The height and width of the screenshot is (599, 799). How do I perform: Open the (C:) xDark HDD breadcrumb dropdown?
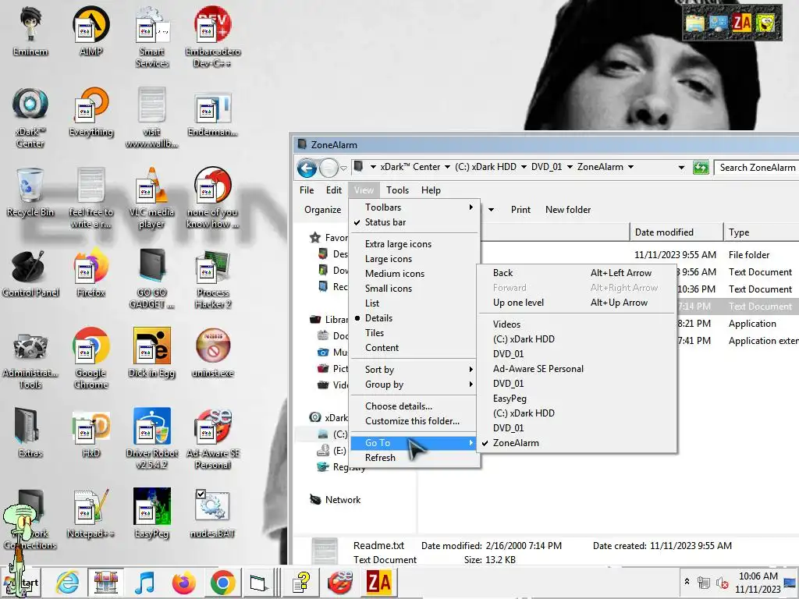point(524,167)
